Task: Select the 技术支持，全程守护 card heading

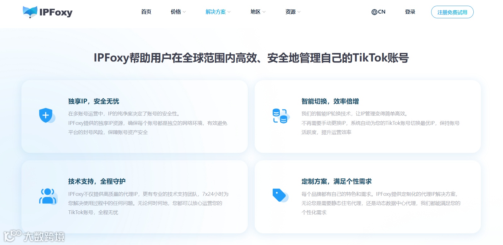Action: pos(97,181)
